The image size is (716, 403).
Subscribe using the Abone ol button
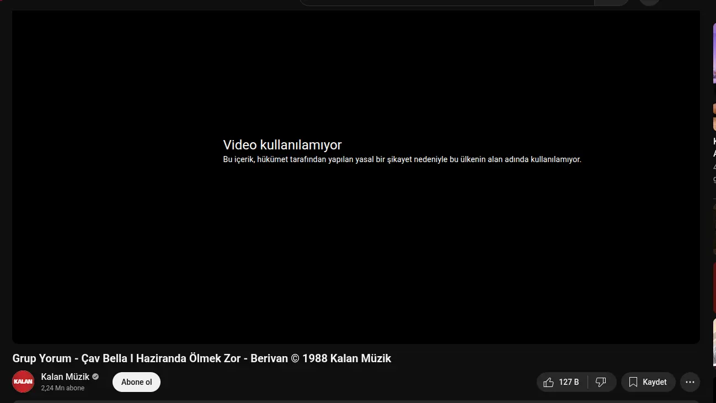coord(136,382)
